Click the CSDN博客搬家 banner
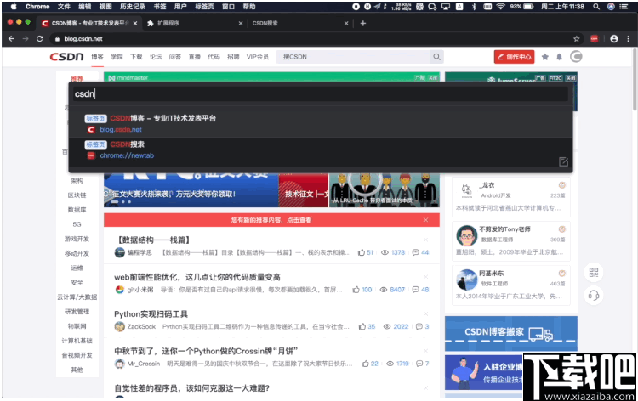 tap(511, 333)
